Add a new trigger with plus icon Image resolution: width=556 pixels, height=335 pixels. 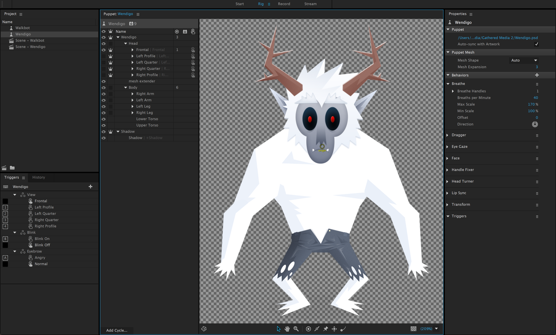point(91,187)
